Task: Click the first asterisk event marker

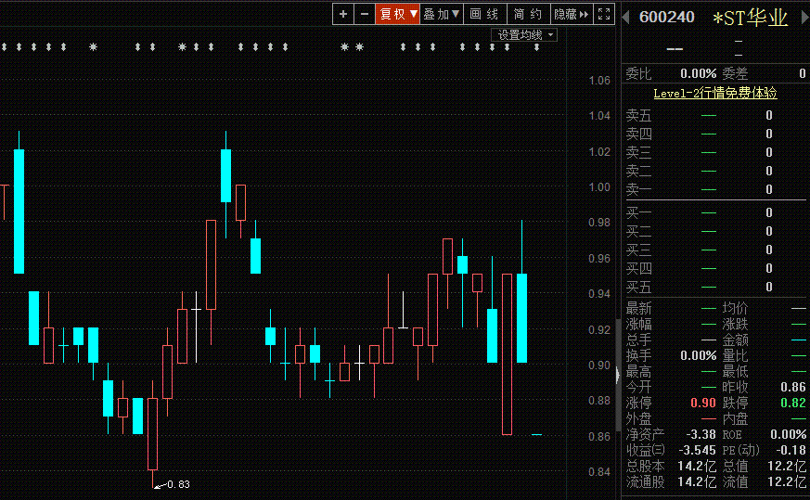Action: pos(93,46)
